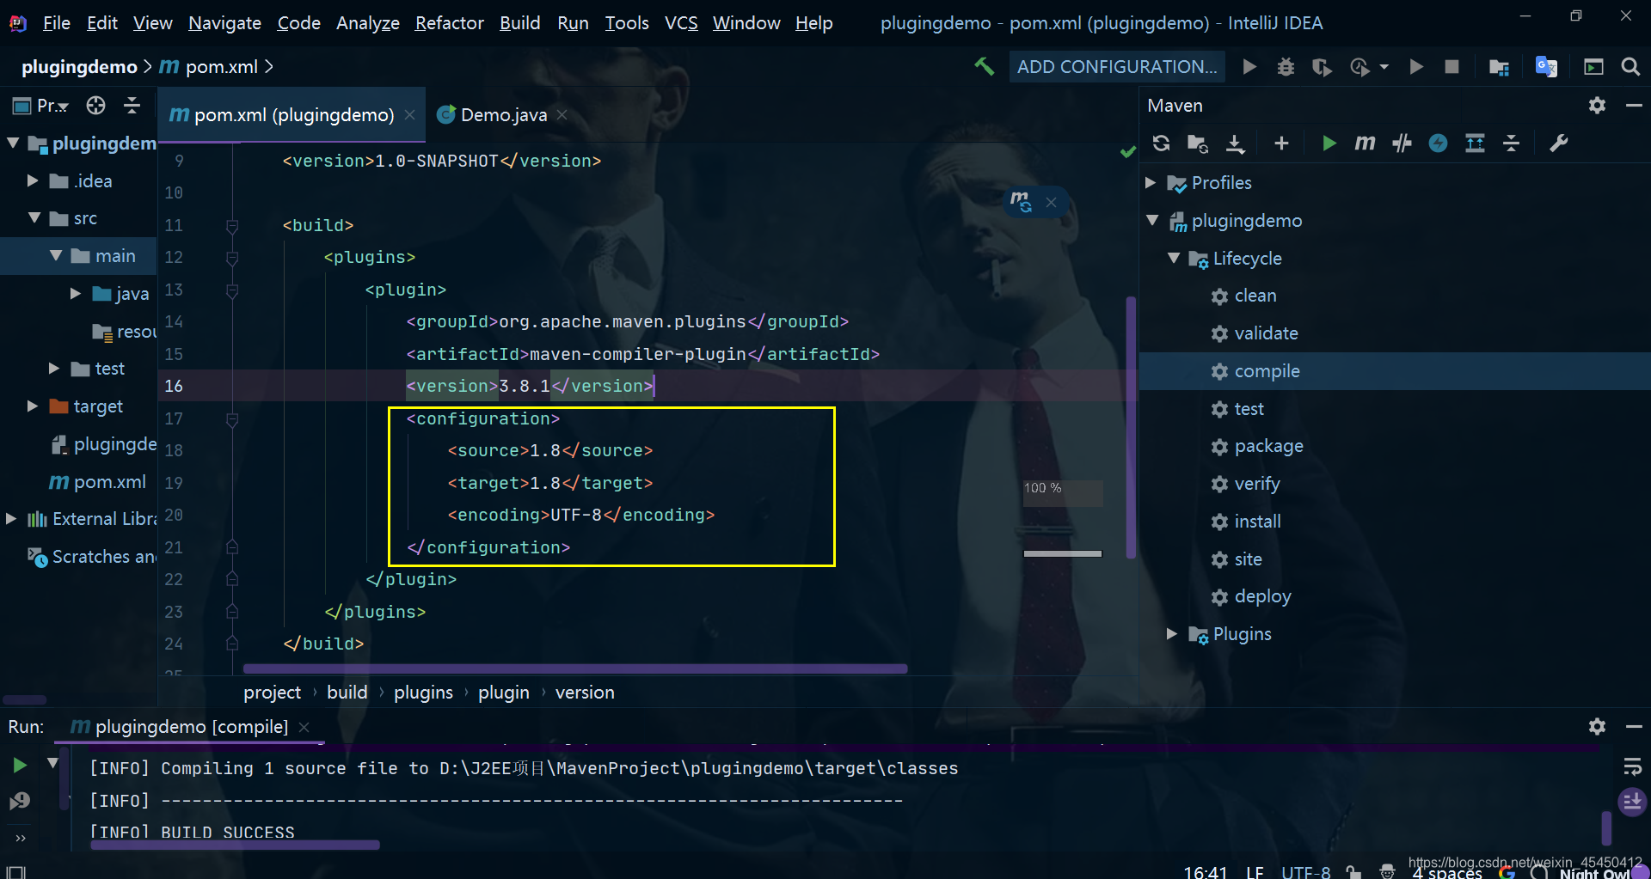Click editor horizontal scrollbar
The width and height of the screenshot is (1651, 879).
tap(575, 668)
